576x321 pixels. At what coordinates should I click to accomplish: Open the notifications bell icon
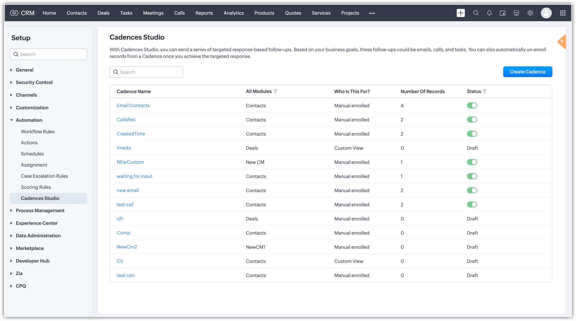[x=489, y=13]
